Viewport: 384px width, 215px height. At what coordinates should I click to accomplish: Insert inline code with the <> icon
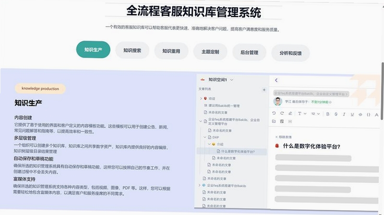[x=360, y=114]
